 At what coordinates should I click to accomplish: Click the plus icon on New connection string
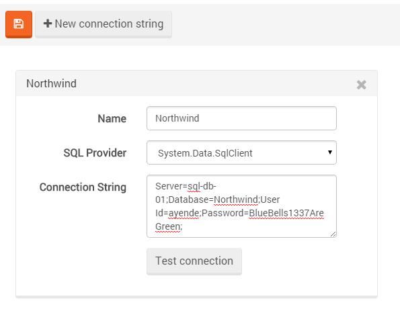[x=48, y=24]
